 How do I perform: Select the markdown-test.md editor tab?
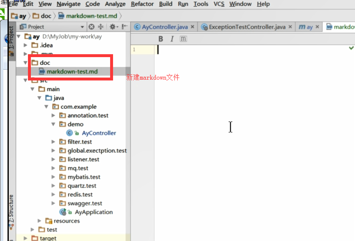pyautogui.click(x=340, y=27)
